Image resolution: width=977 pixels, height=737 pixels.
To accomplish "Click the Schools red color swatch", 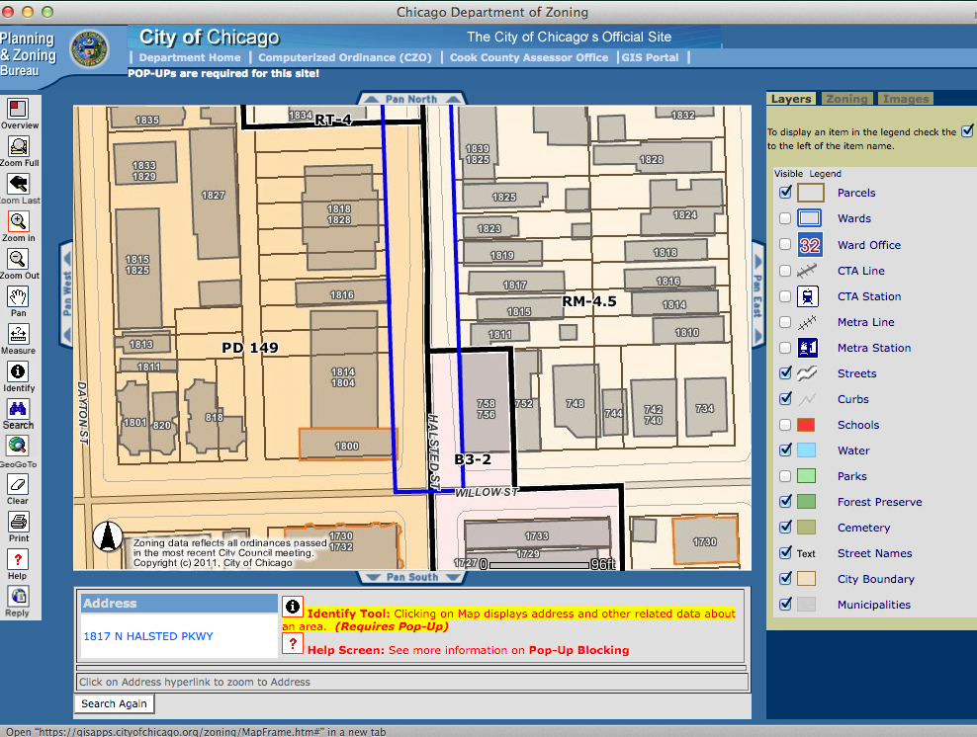I will (806, 425).
